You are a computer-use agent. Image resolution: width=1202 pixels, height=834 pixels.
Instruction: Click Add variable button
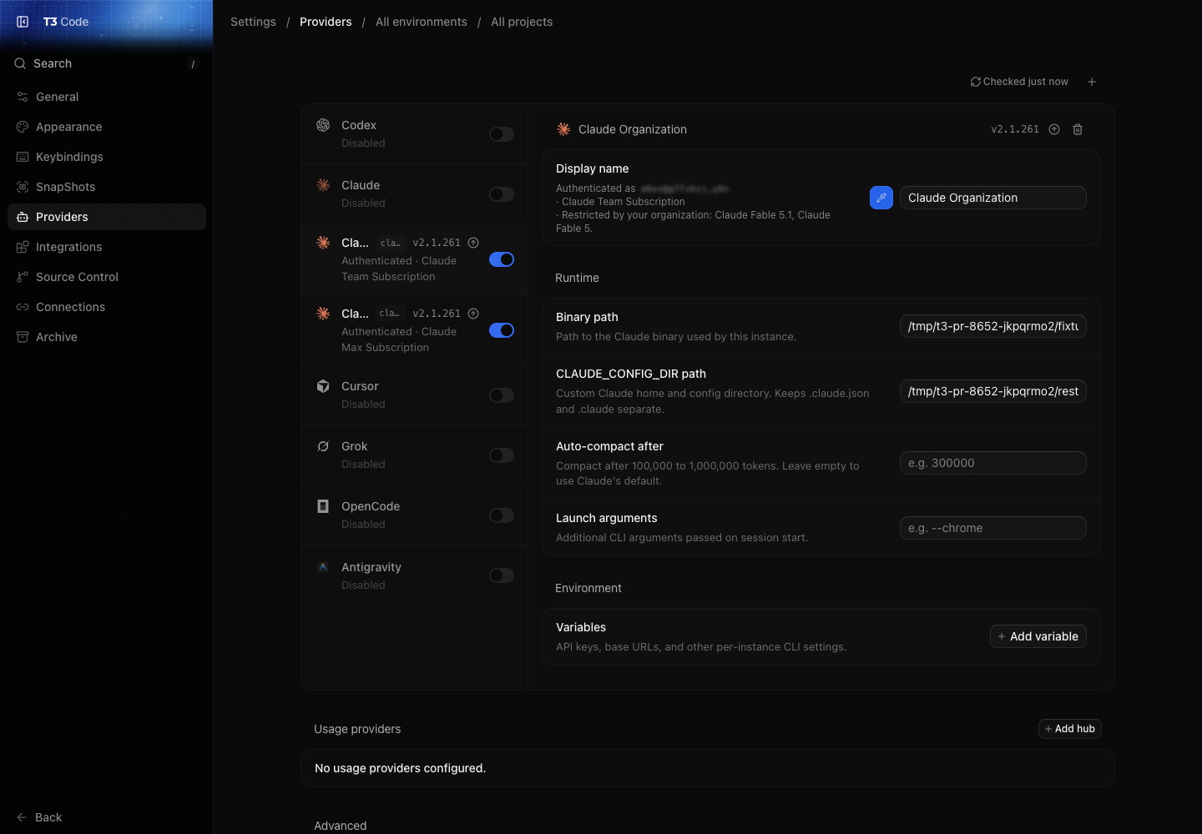(x=1038, y=636)
